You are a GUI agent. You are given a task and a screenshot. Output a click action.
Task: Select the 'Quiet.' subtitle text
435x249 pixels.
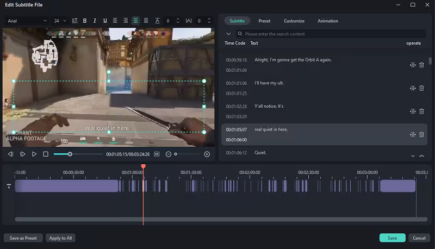260,153
